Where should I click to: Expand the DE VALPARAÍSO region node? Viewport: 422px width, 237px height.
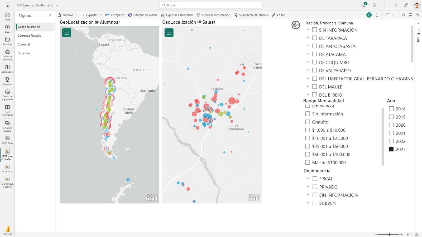pyautogui.click(x=308, y=70)
